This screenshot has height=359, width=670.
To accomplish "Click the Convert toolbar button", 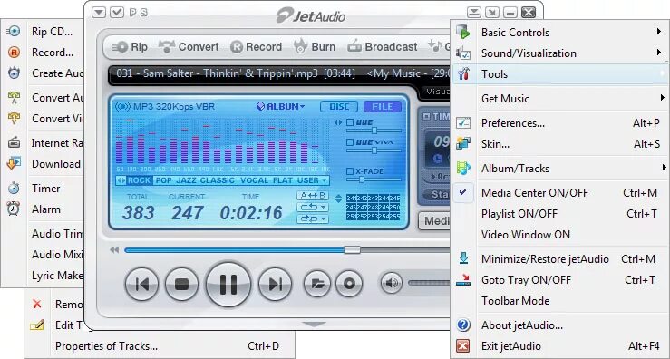I will pyautogui.click(x=189, y=46).
